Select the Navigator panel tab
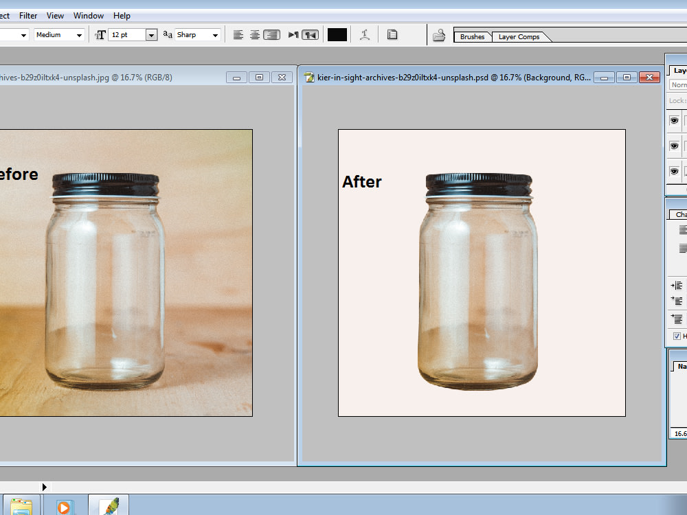687x515 pixels. click(681, 367)
